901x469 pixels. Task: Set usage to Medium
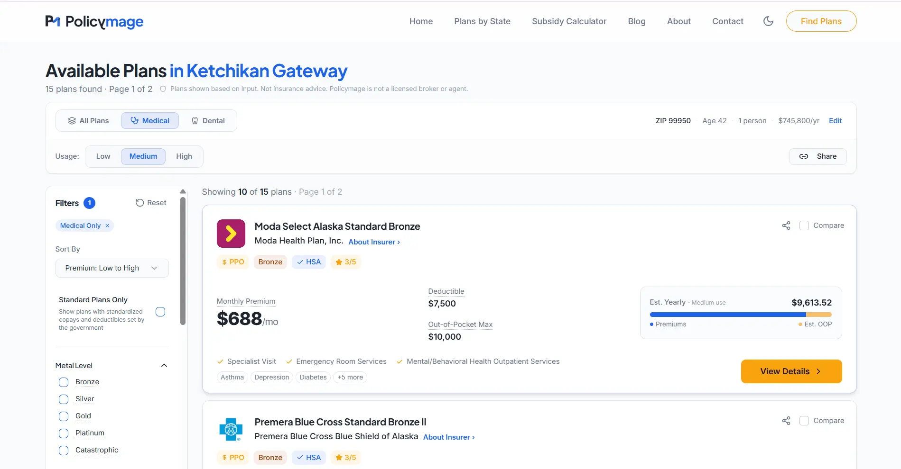tap(143, 156)
